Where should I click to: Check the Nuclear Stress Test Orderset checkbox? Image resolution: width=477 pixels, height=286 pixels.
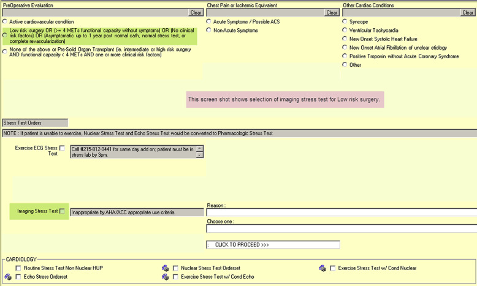pos(176,268)
